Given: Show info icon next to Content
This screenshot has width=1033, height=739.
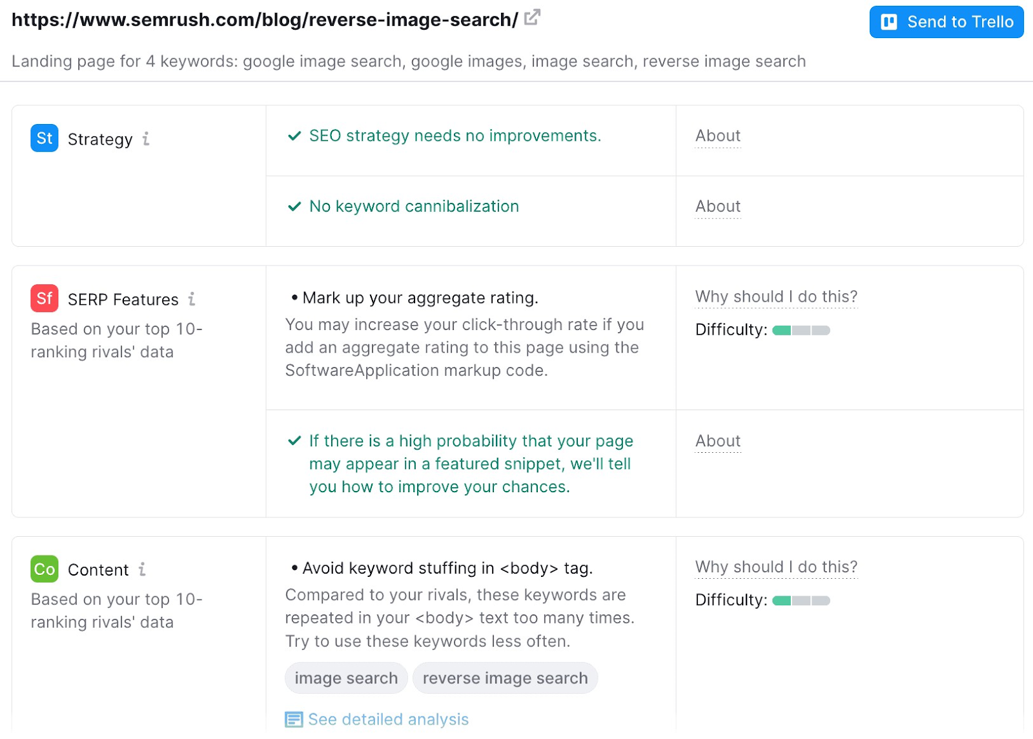Looking at the screenshot, I should [x=142, y=569].
